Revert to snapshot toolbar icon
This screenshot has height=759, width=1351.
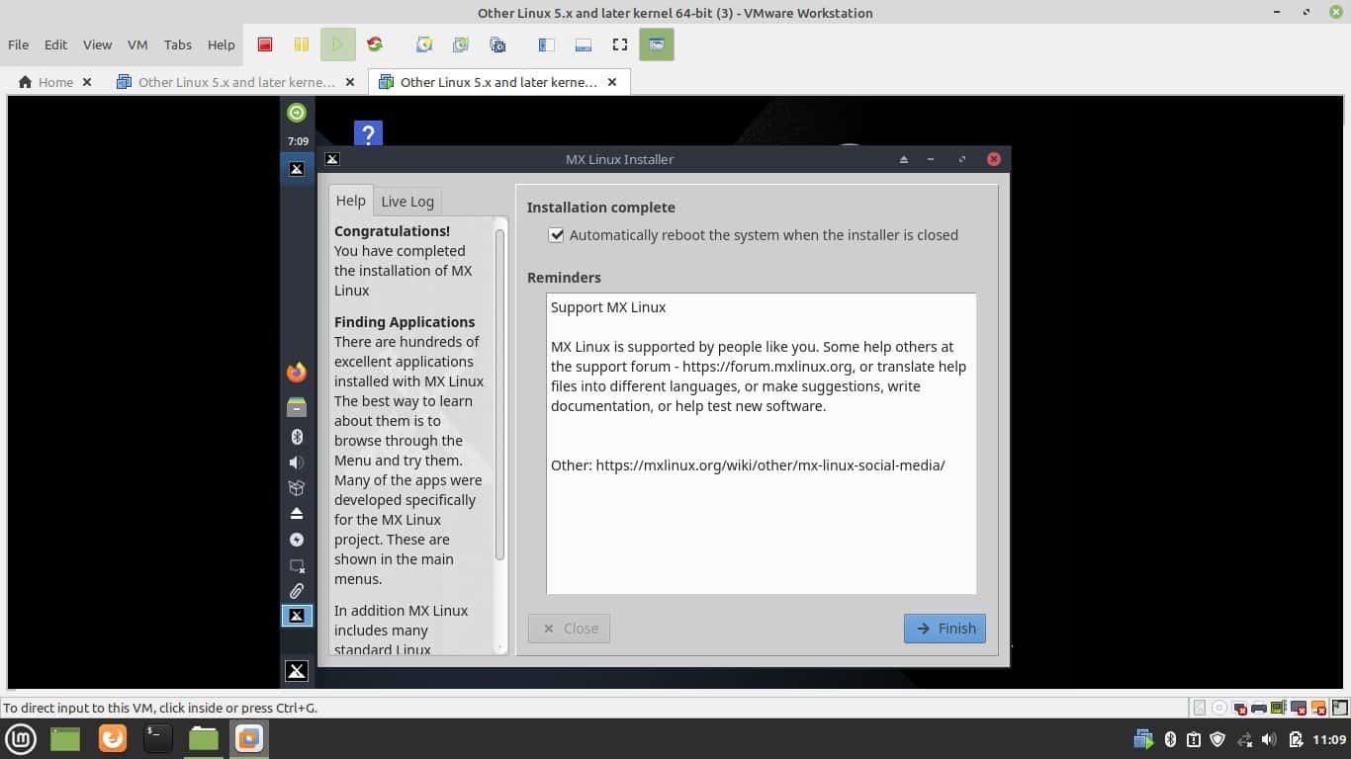tap(461, 44)
